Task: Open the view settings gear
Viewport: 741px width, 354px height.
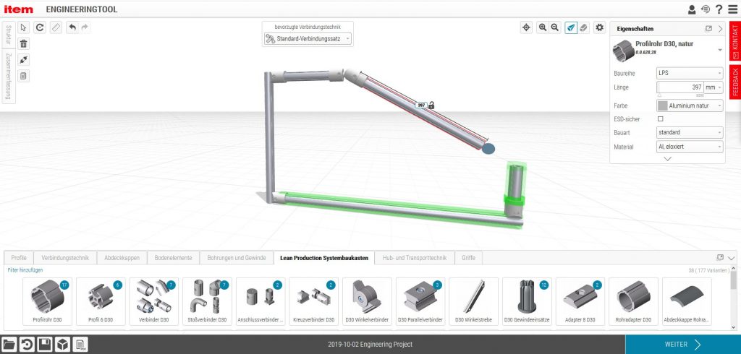Action: pyautogui.click(x=599, y=27)
